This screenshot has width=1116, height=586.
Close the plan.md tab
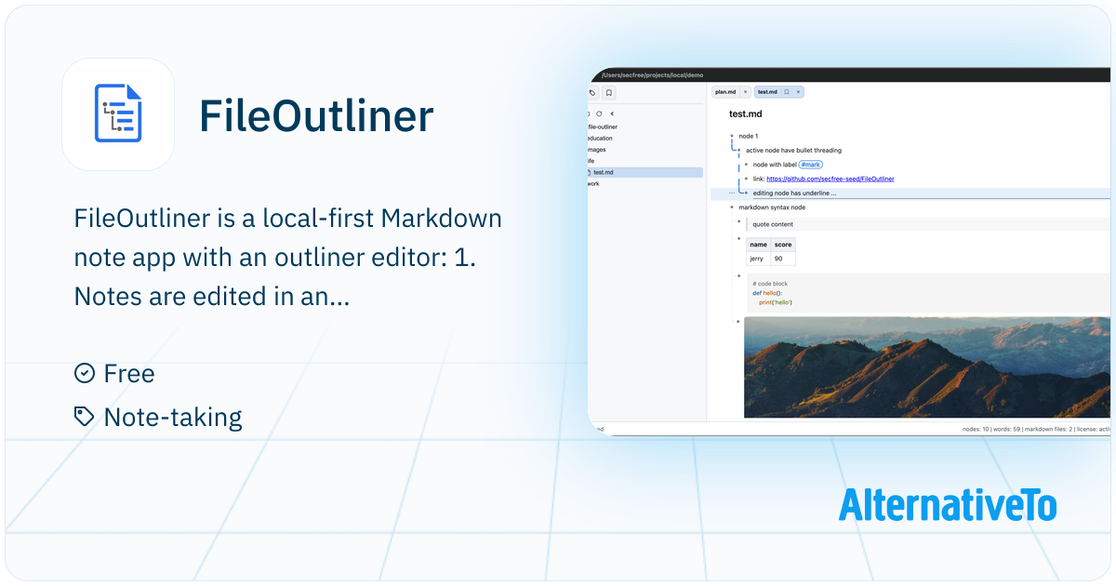pos(745,92)
